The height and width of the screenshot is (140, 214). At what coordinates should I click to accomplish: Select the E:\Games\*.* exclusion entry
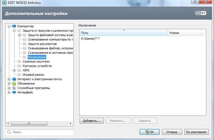(x=90, y=39)
